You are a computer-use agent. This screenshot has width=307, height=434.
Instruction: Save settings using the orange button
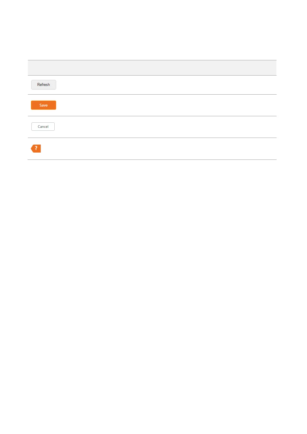point(44,105)
